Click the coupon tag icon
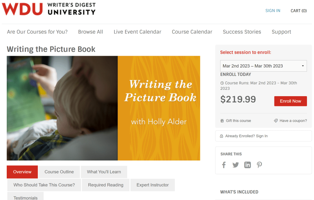 [x=276, y=121]
